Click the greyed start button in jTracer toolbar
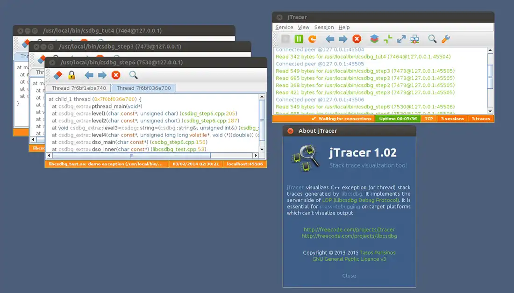Image resolution: width=514 pixels, height=293 pixels. [x=286, y=39]
